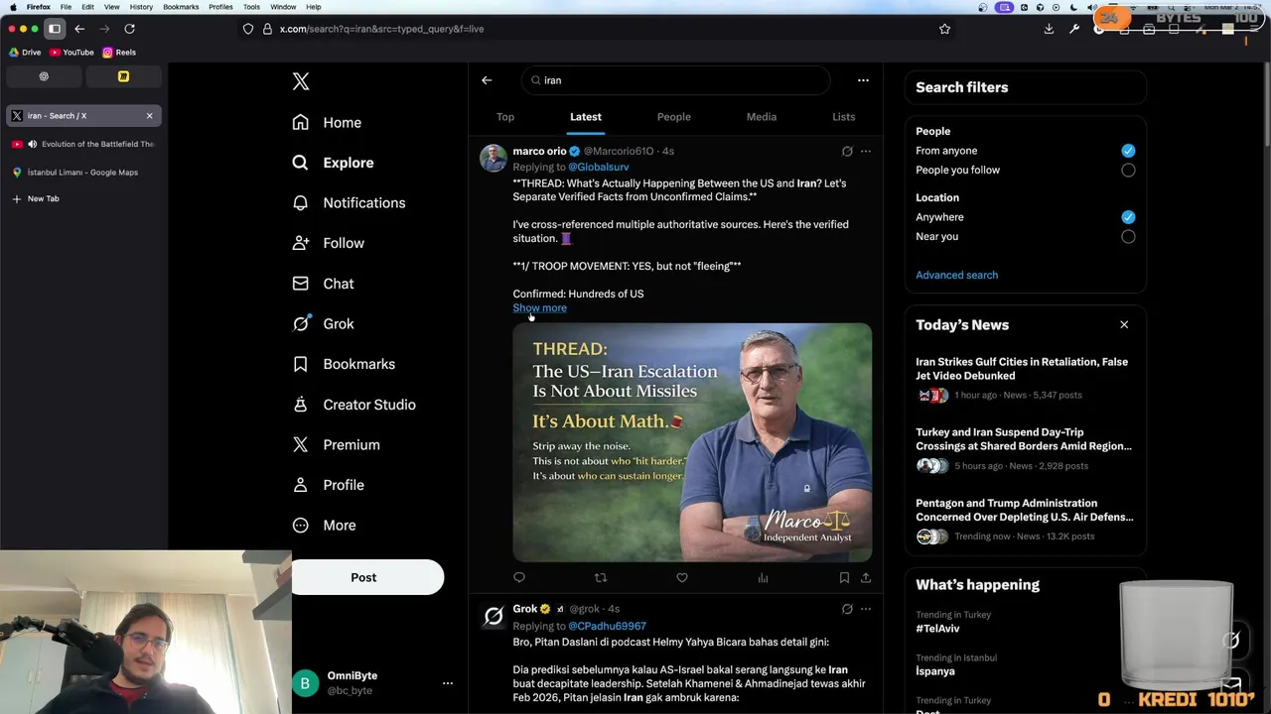1271x714 pixels.
Task: View analytics of marco orio's post
Action: pyautogui.click(x=764, y=577)
